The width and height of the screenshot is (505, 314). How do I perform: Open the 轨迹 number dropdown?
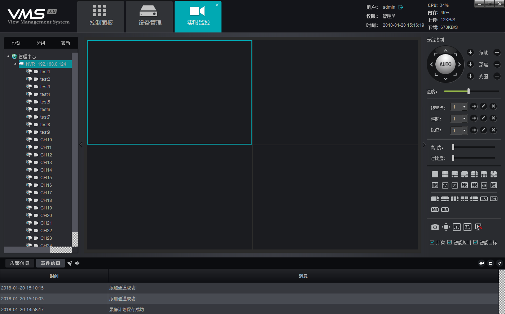coord(464,131)
